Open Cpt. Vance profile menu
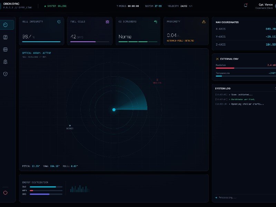This screenshot has width=276, height=207. [x=266, y=6]
